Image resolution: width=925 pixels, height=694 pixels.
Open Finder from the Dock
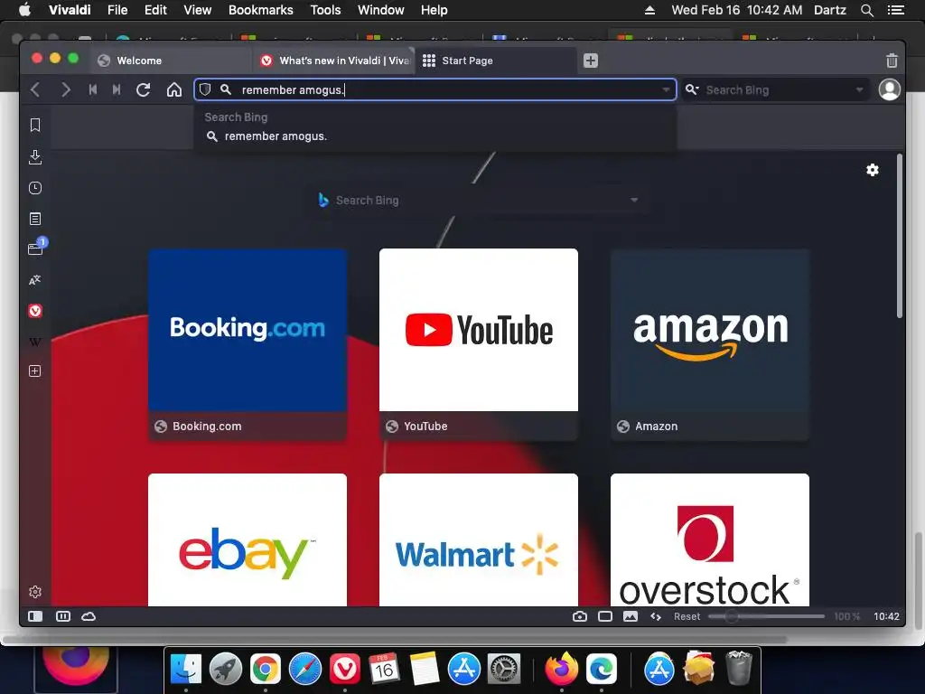[x=186, y=669]
